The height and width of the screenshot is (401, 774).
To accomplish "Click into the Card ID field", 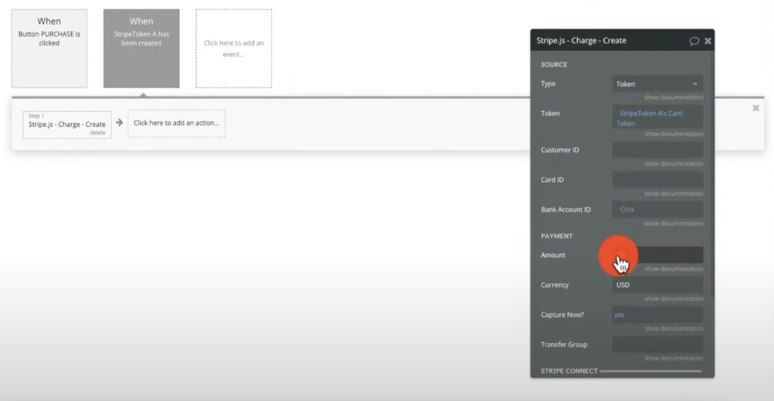I will pyautogui.click(x=657, y=179).
